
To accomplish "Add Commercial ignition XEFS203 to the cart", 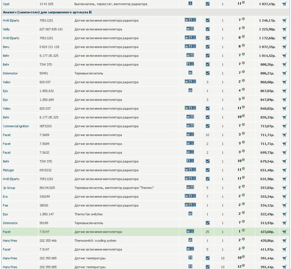I will click(284, 126).
